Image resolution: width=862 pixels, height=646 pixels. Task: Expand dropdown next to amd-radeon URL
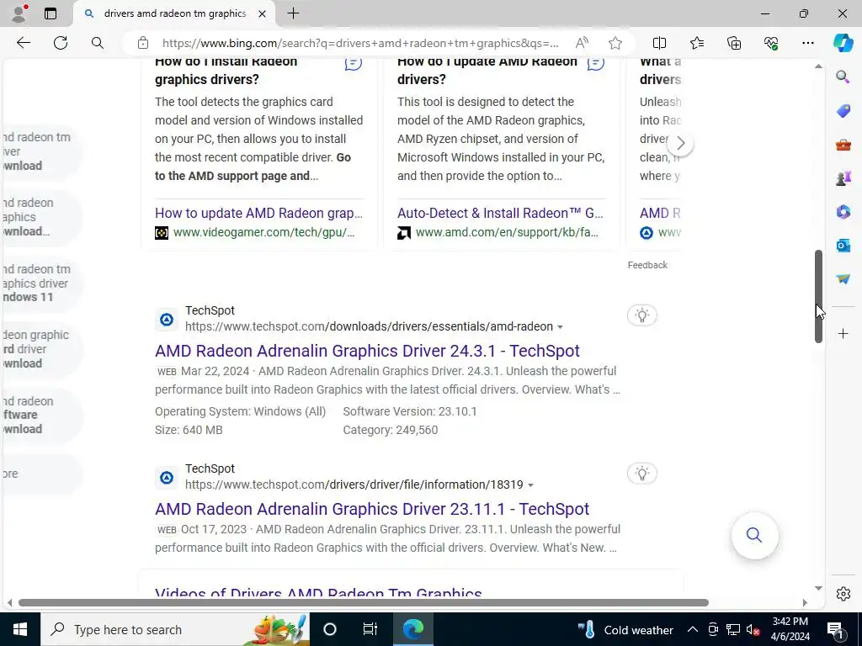coord(560,327)
